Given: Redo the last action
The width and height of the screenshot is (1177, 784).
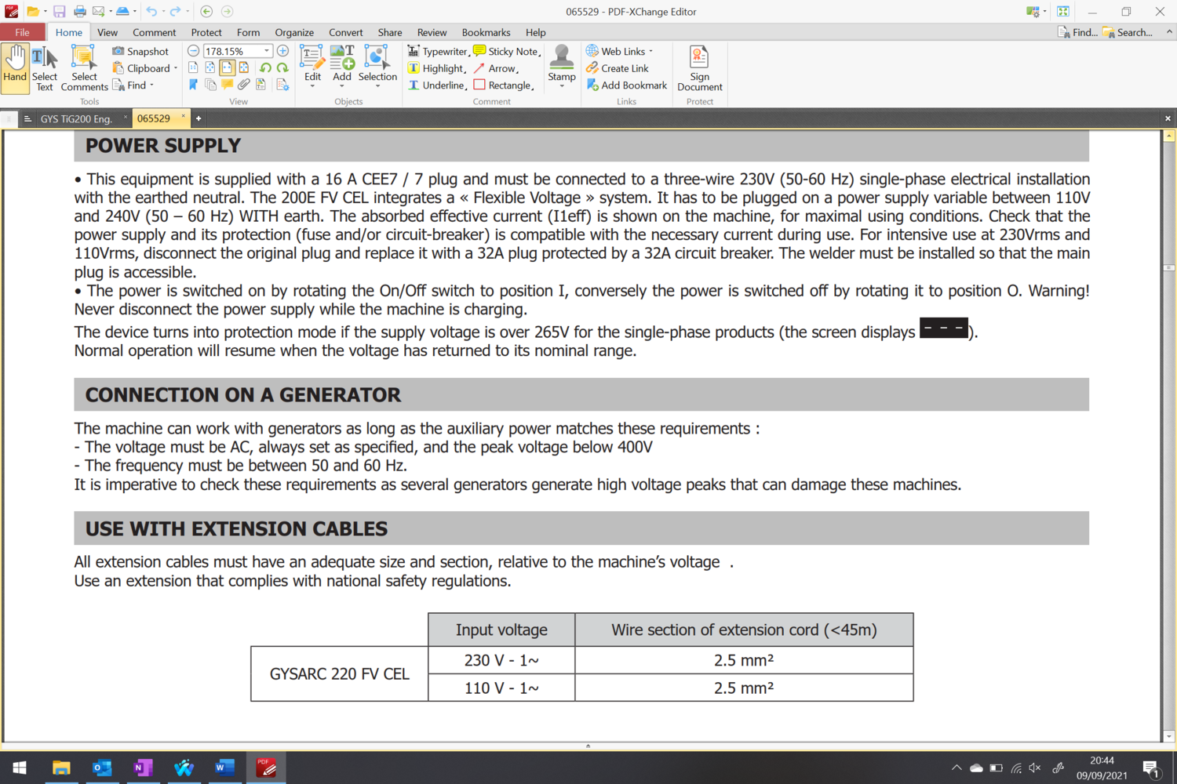Looking at the screenshot, I should click(175, 12).
